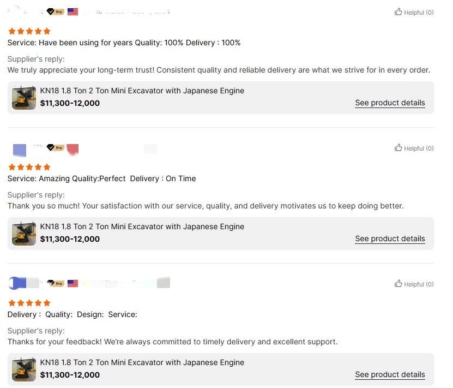Viewport: 453px width, 388px height.
Task: Click US flag on the "using for years" review
Action: [73, 11]
